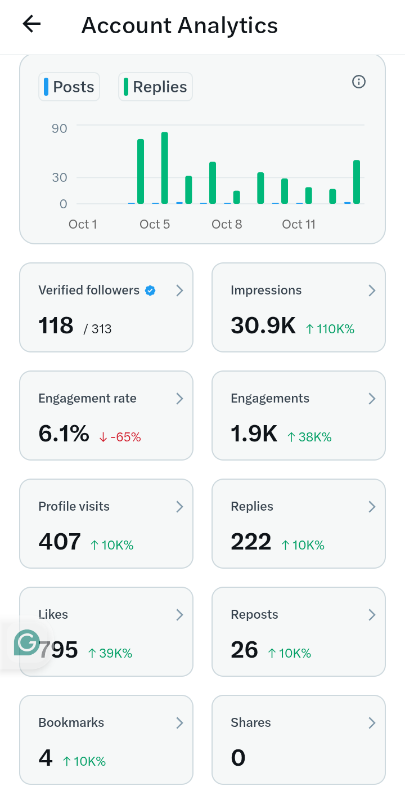The width and height of the screenshot is (405, 795).
Task: Open Replies card chevron
Action: [x=372, y=507]
